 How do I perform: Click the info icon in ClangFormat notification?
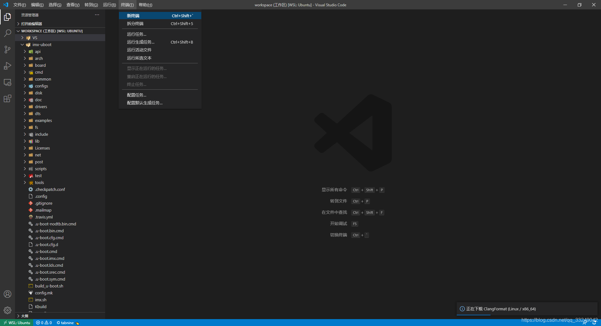tap(462, 309)
